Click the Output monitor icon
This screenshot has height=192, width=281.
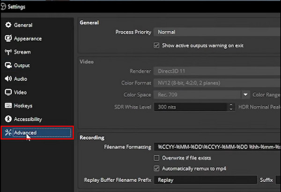(x=8, y=66)
